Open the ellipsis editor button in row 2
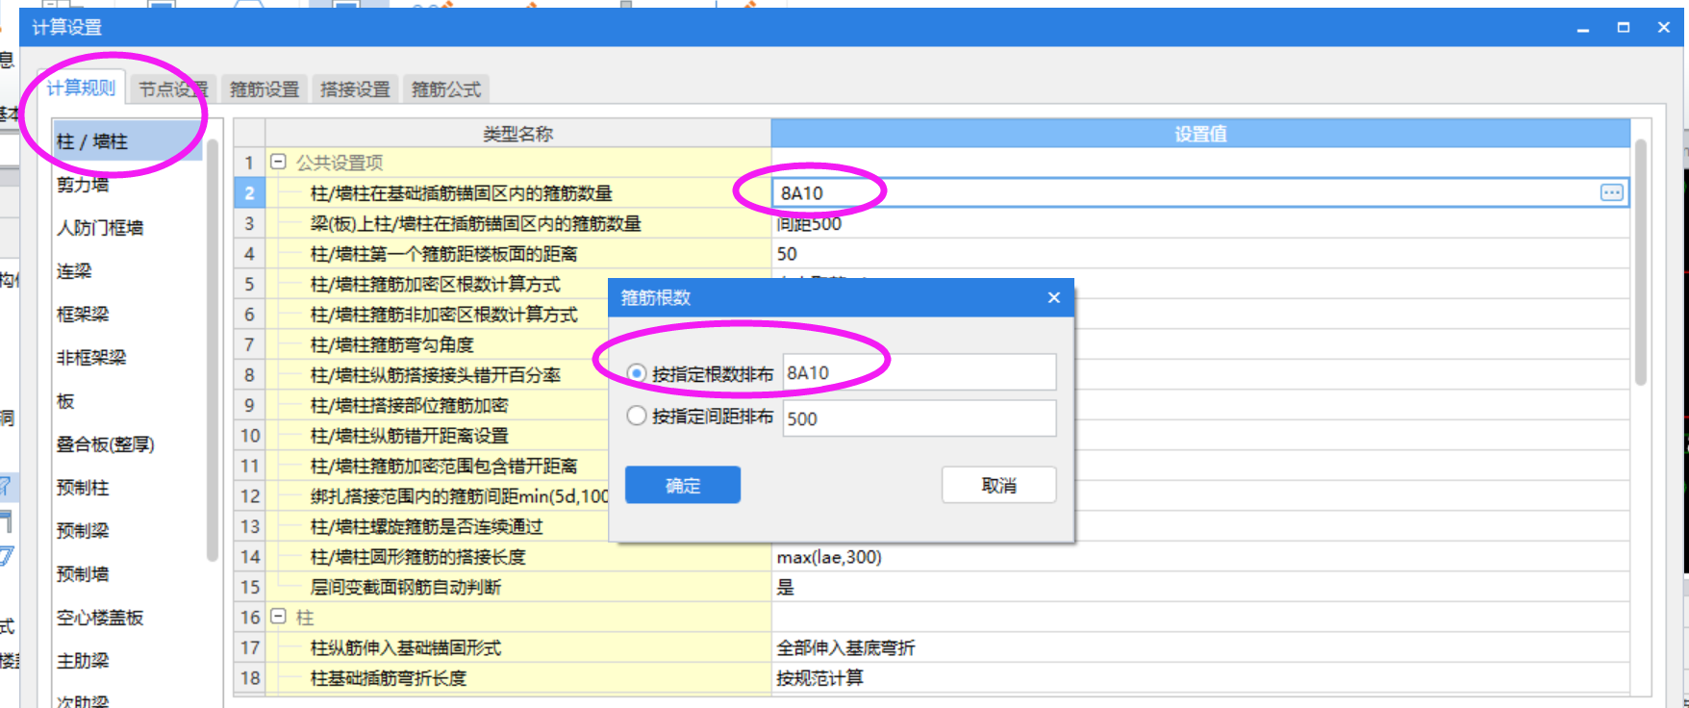The width and height of the screenshot is (1689, 708). tap(1612, 192)
